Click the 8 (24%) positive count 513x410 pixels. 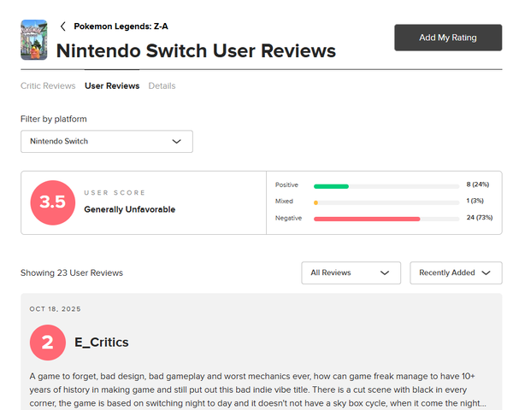[478, 184]
